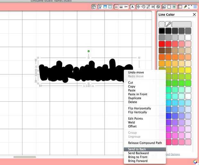
Task: Select the transparent no-color swatch
Action: tap(162, 24)
